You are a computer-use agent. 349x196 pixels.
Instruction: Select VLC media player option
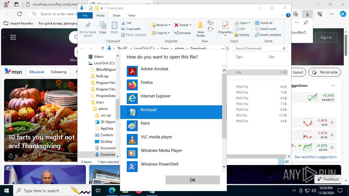coord(173,139)
